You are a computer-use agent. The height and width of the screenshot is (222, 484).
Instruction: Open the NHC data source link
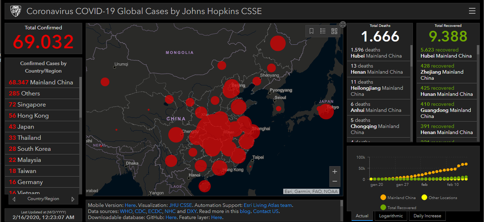coord(170,211)
